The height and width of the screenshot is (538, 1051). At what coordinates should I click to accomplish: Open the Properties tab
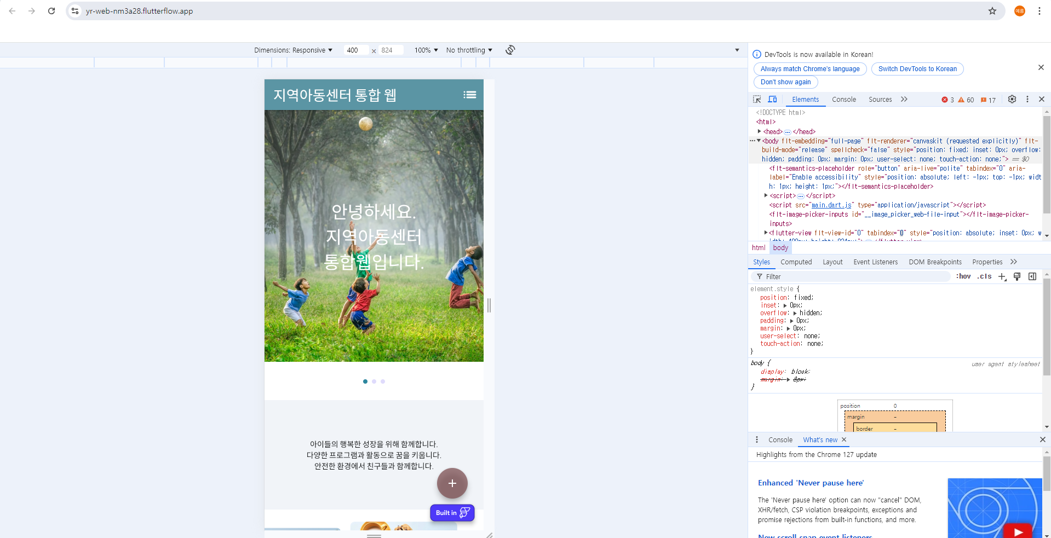click(987, 262)
